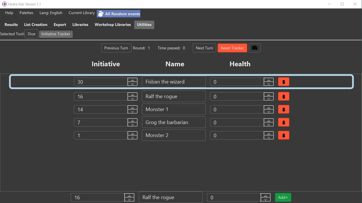Select the Initiative Tracker tool
The image size is (362, 203).
tap(56, 34)
